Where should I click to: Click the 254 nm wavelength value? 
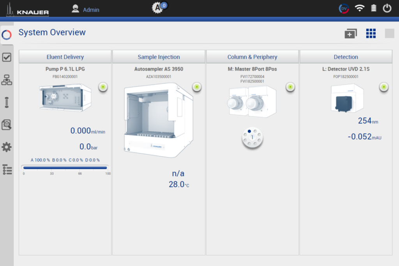pos(368,121)
